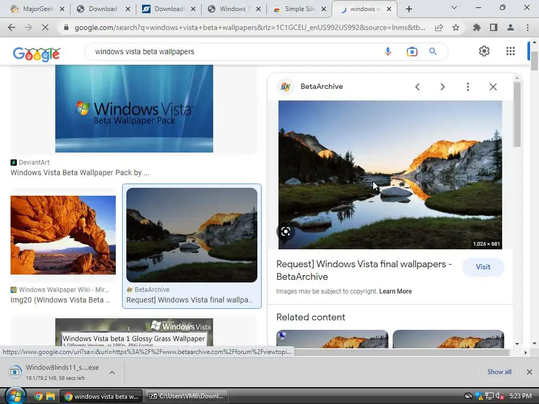Click volume muted tray icon
The image size is (539, 404).
pyautogui.click(x=500, y=396)
